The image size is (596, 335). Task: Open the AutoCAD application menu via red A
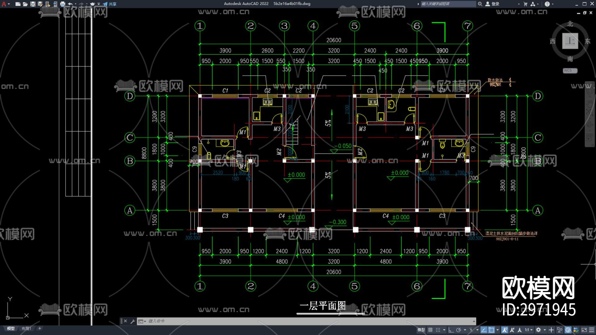coord(4,4)
